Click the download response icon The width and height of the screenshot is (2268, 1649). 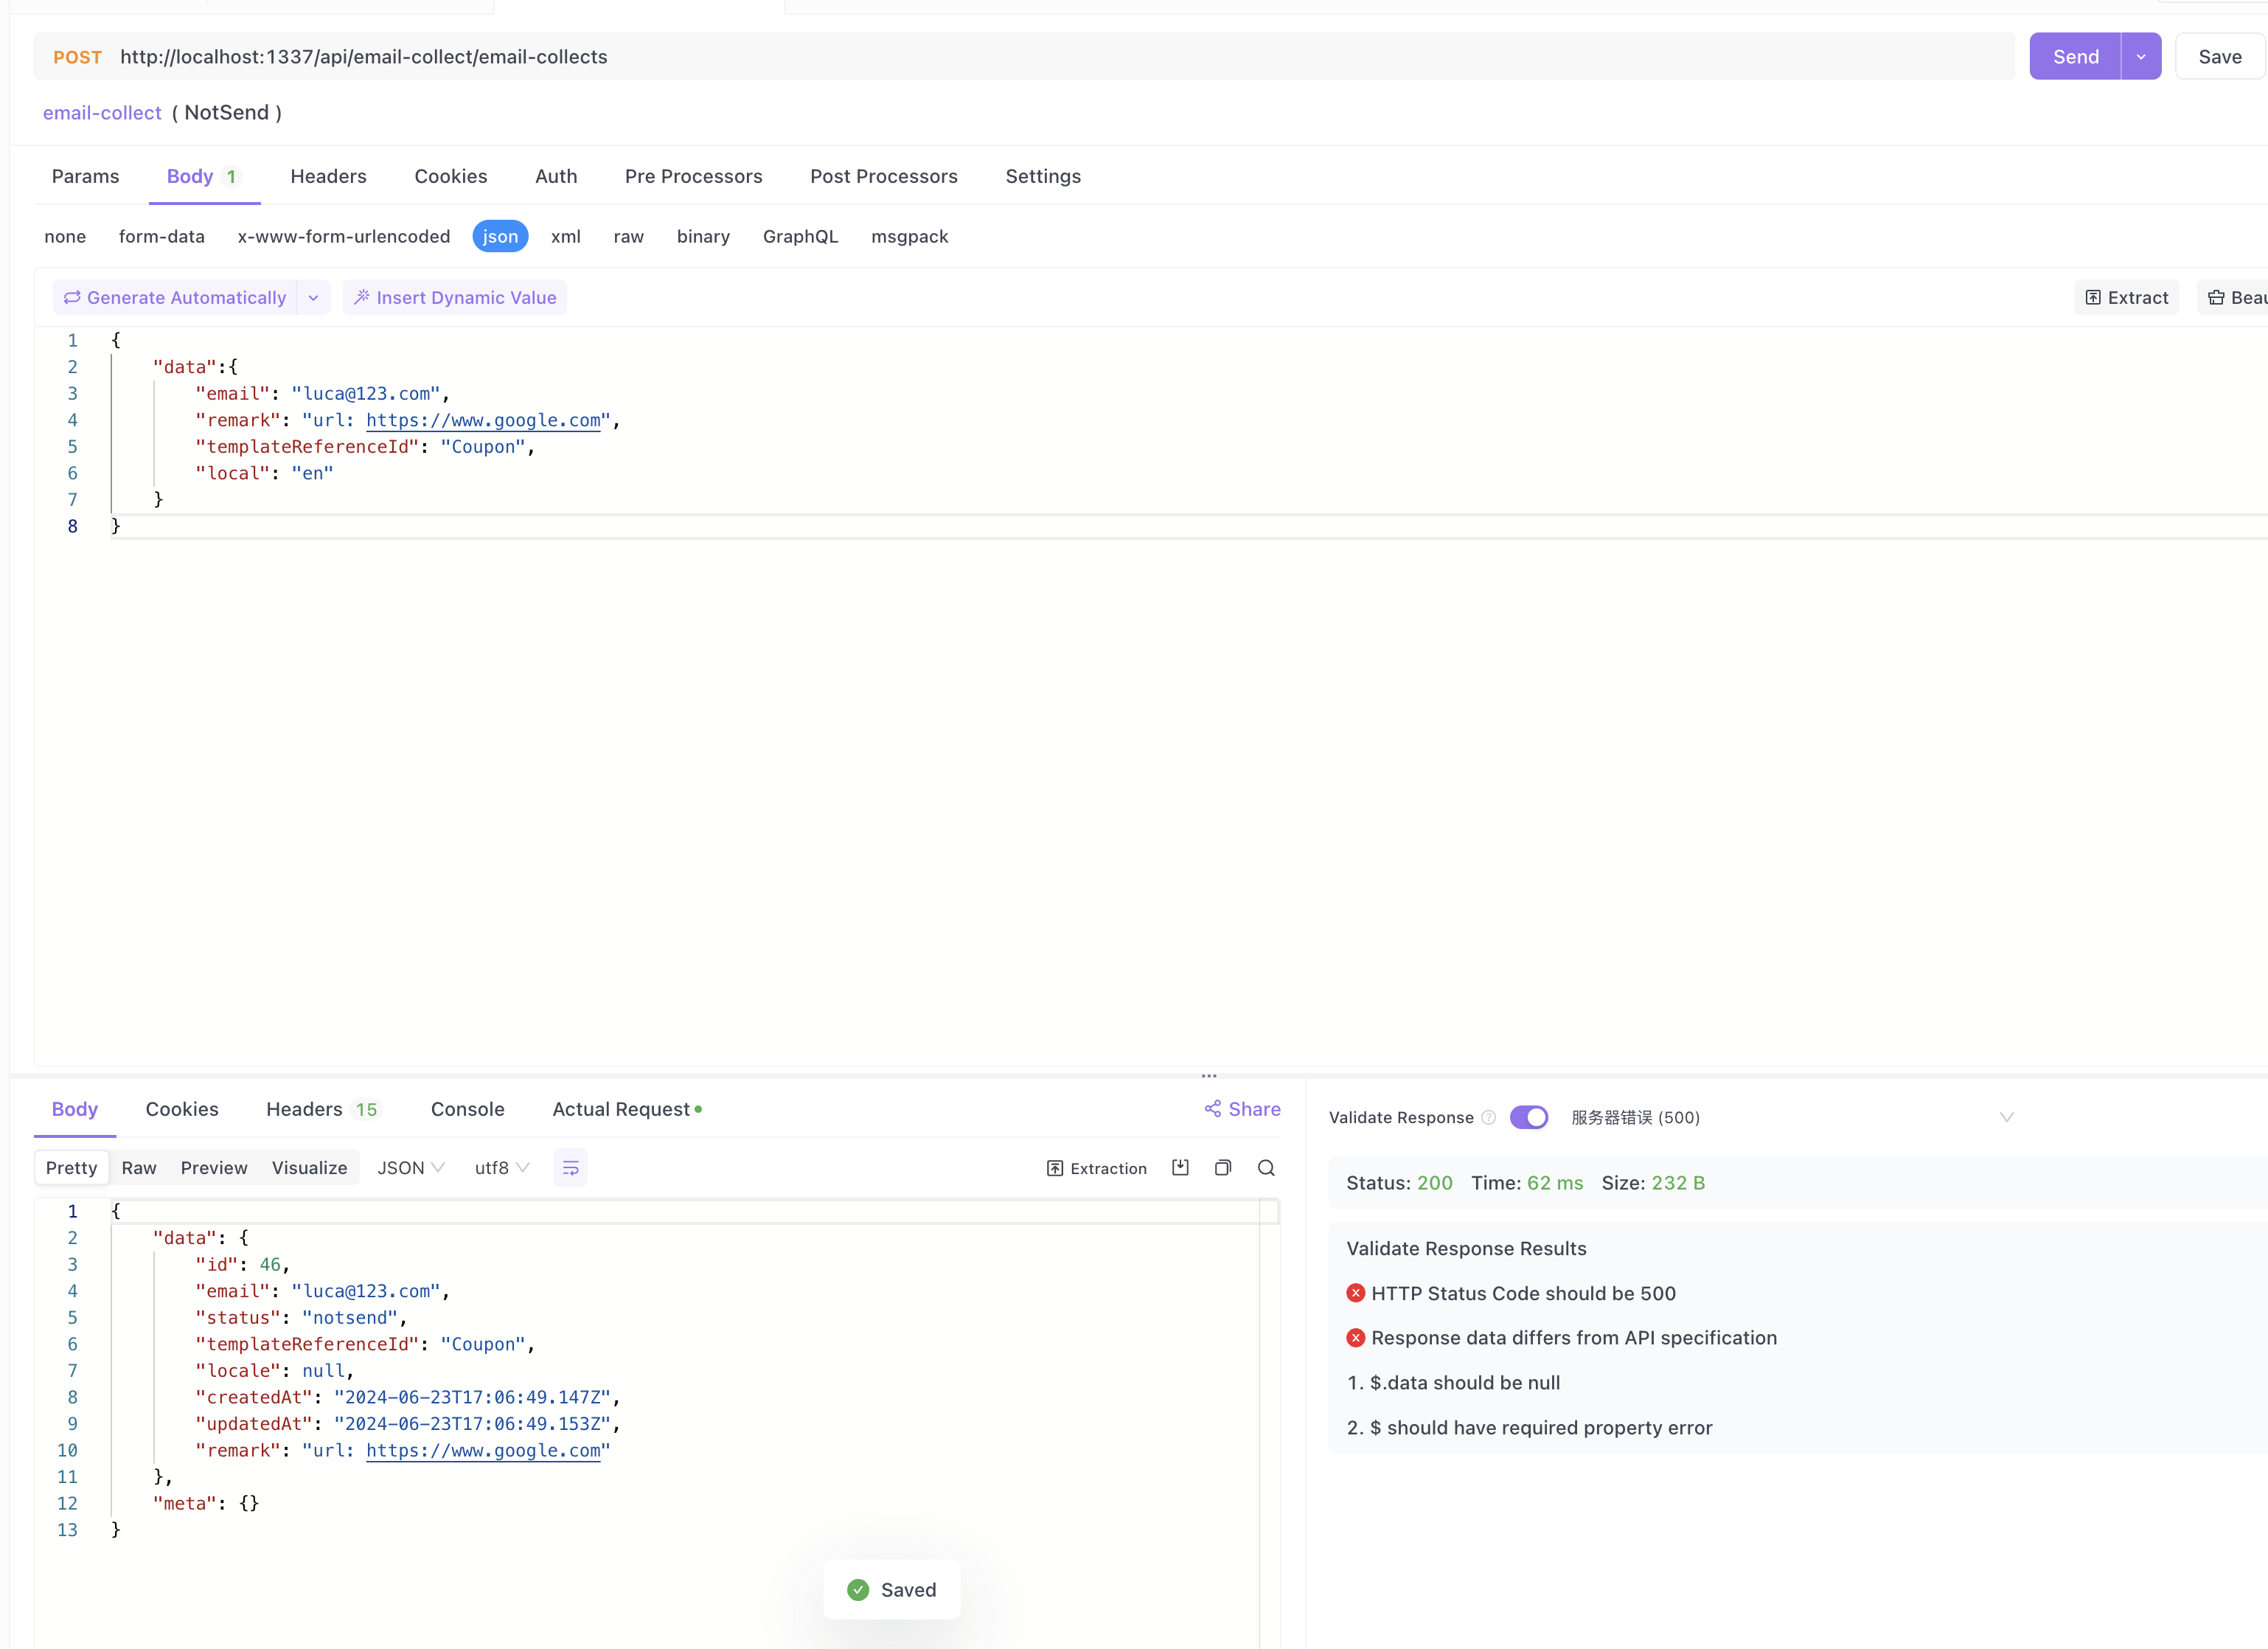[x=1180, y=1168]
